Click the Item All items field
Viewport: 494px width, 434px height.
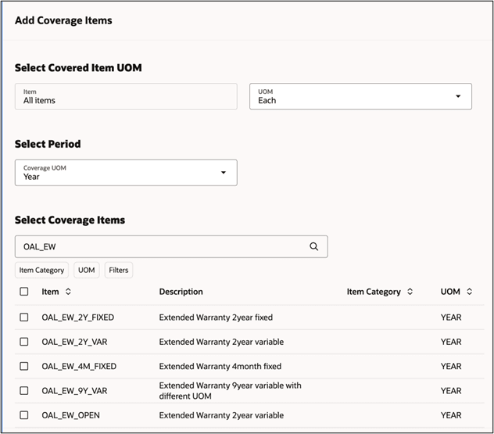click(126, 96)
